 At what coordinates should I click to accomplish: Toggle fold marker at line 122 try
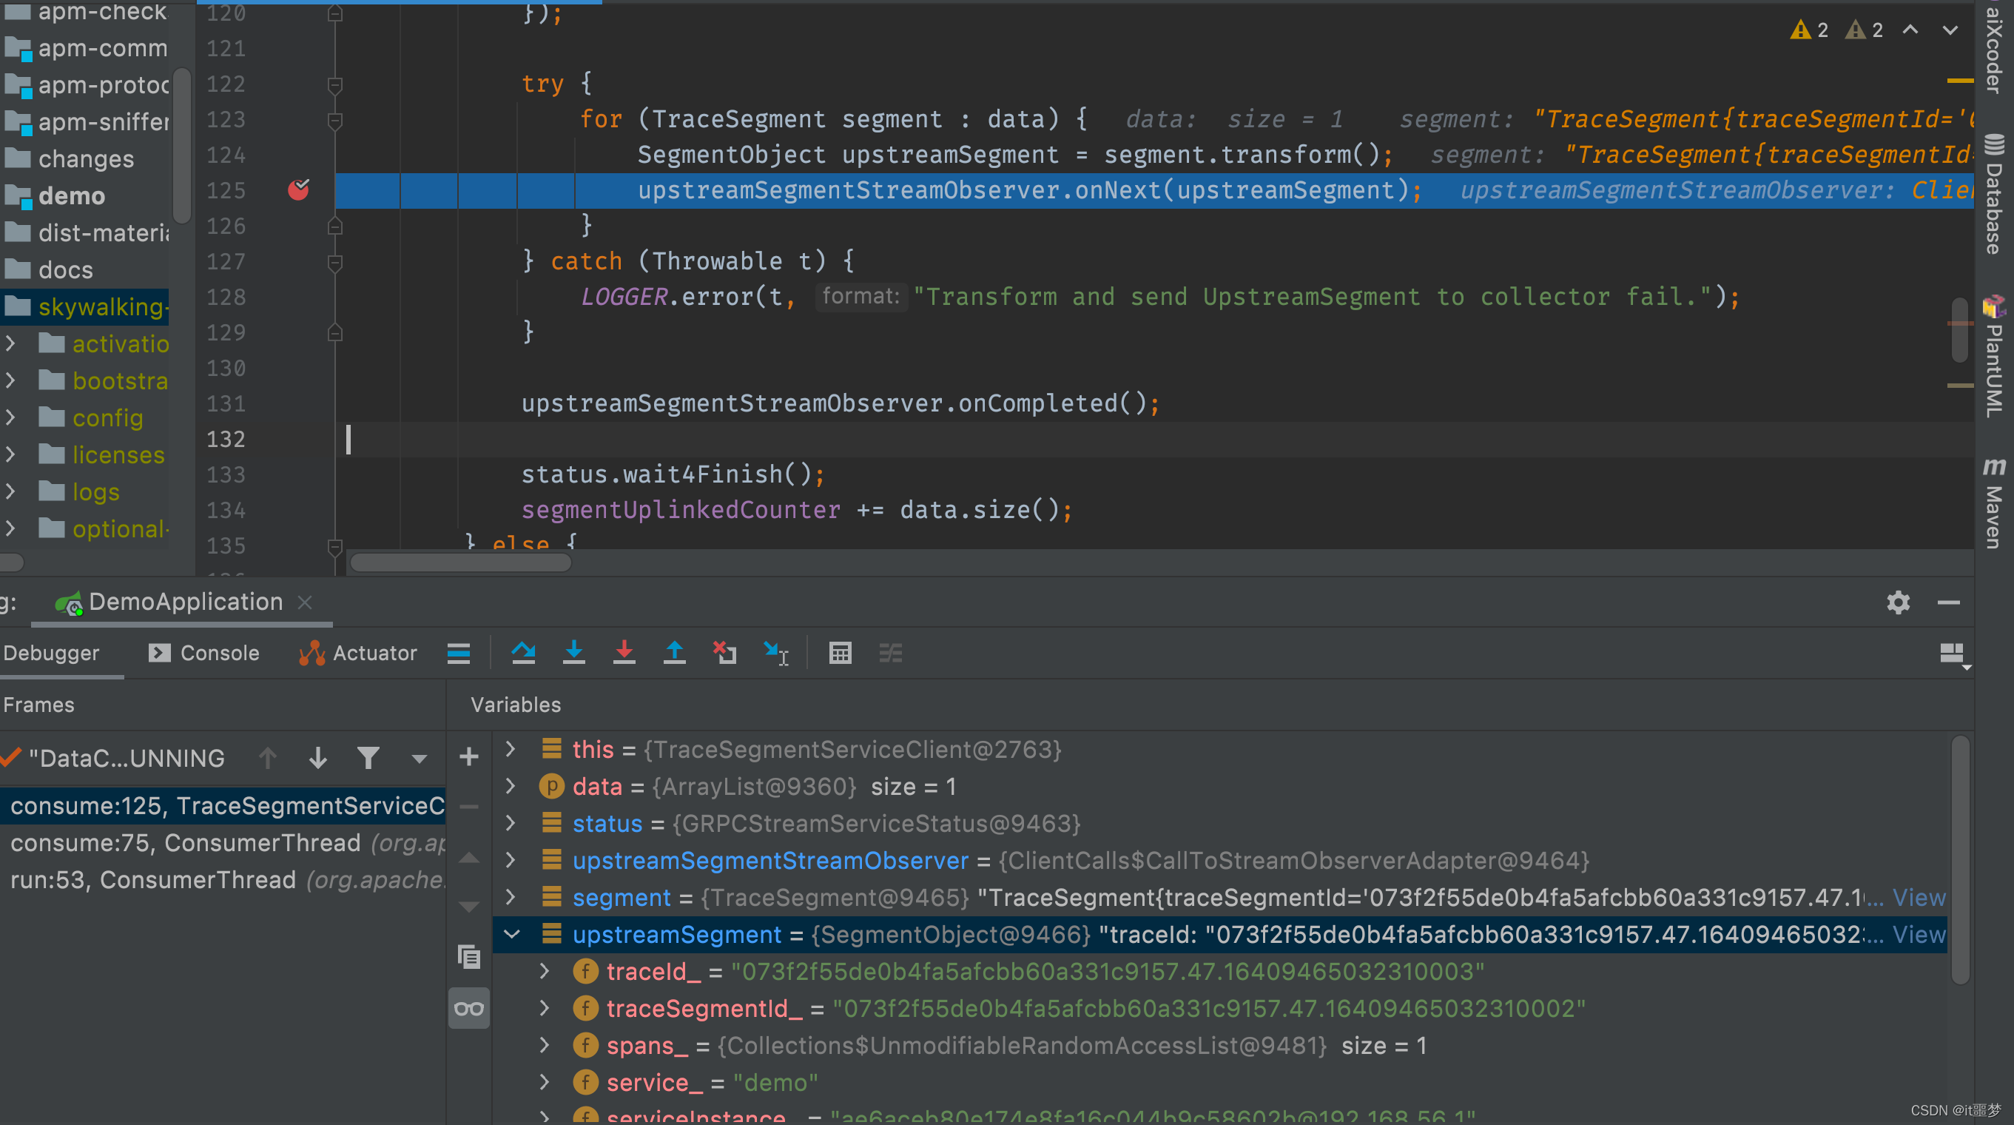point(335,84)
